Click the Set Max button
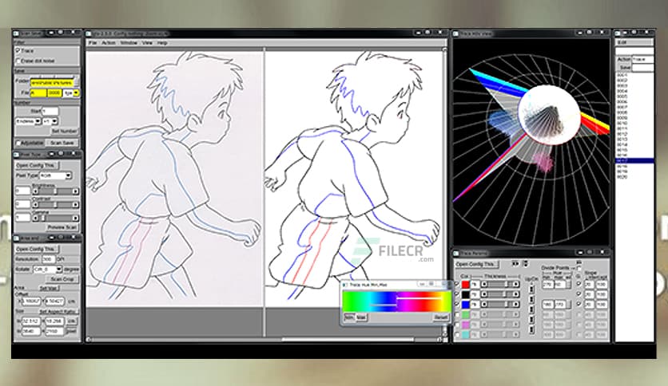The height and width of the screenshot is (386, 668). pos(49,288)
